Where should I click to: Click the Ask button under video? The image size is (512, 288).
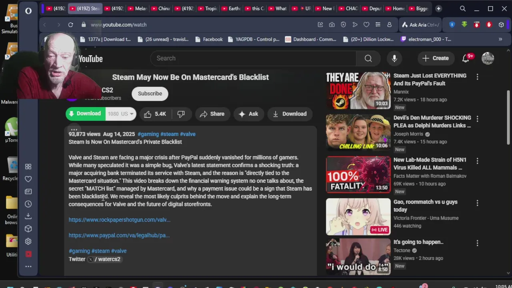(x=248, y=114)
